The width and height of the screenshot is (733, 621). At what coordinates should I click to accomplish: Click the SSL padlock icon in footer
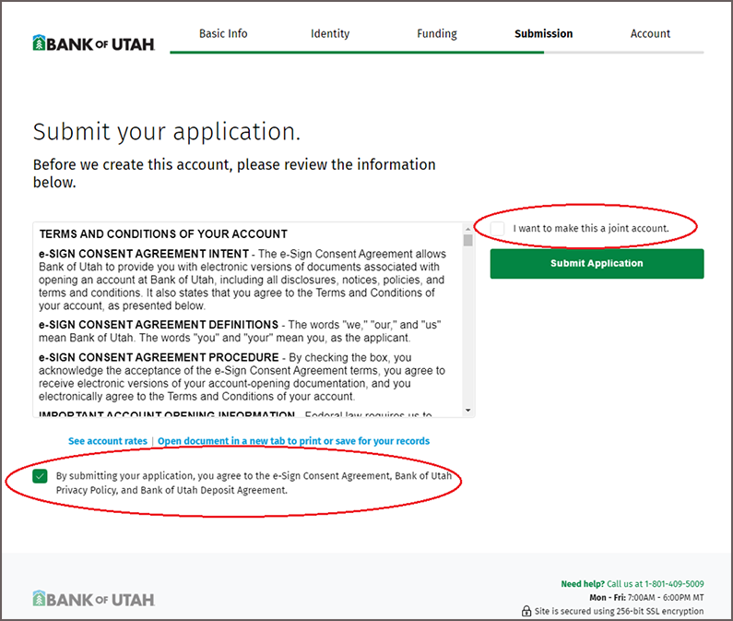coord(526,611)
